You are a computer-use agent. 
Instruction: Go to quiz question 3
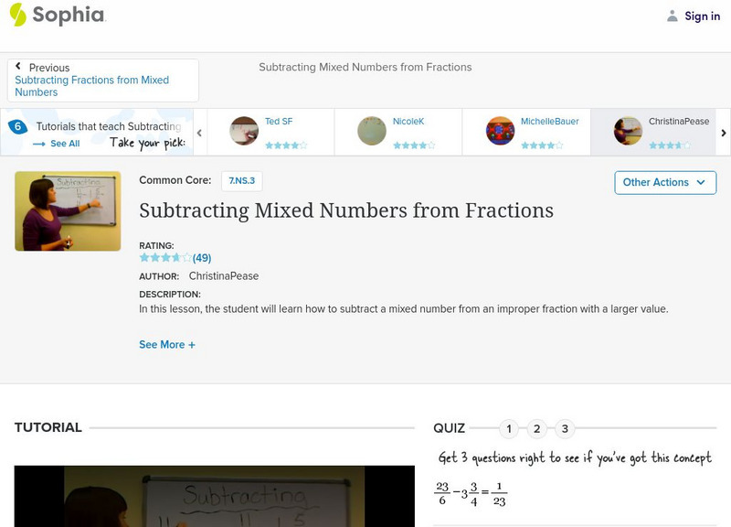point(565,428)
